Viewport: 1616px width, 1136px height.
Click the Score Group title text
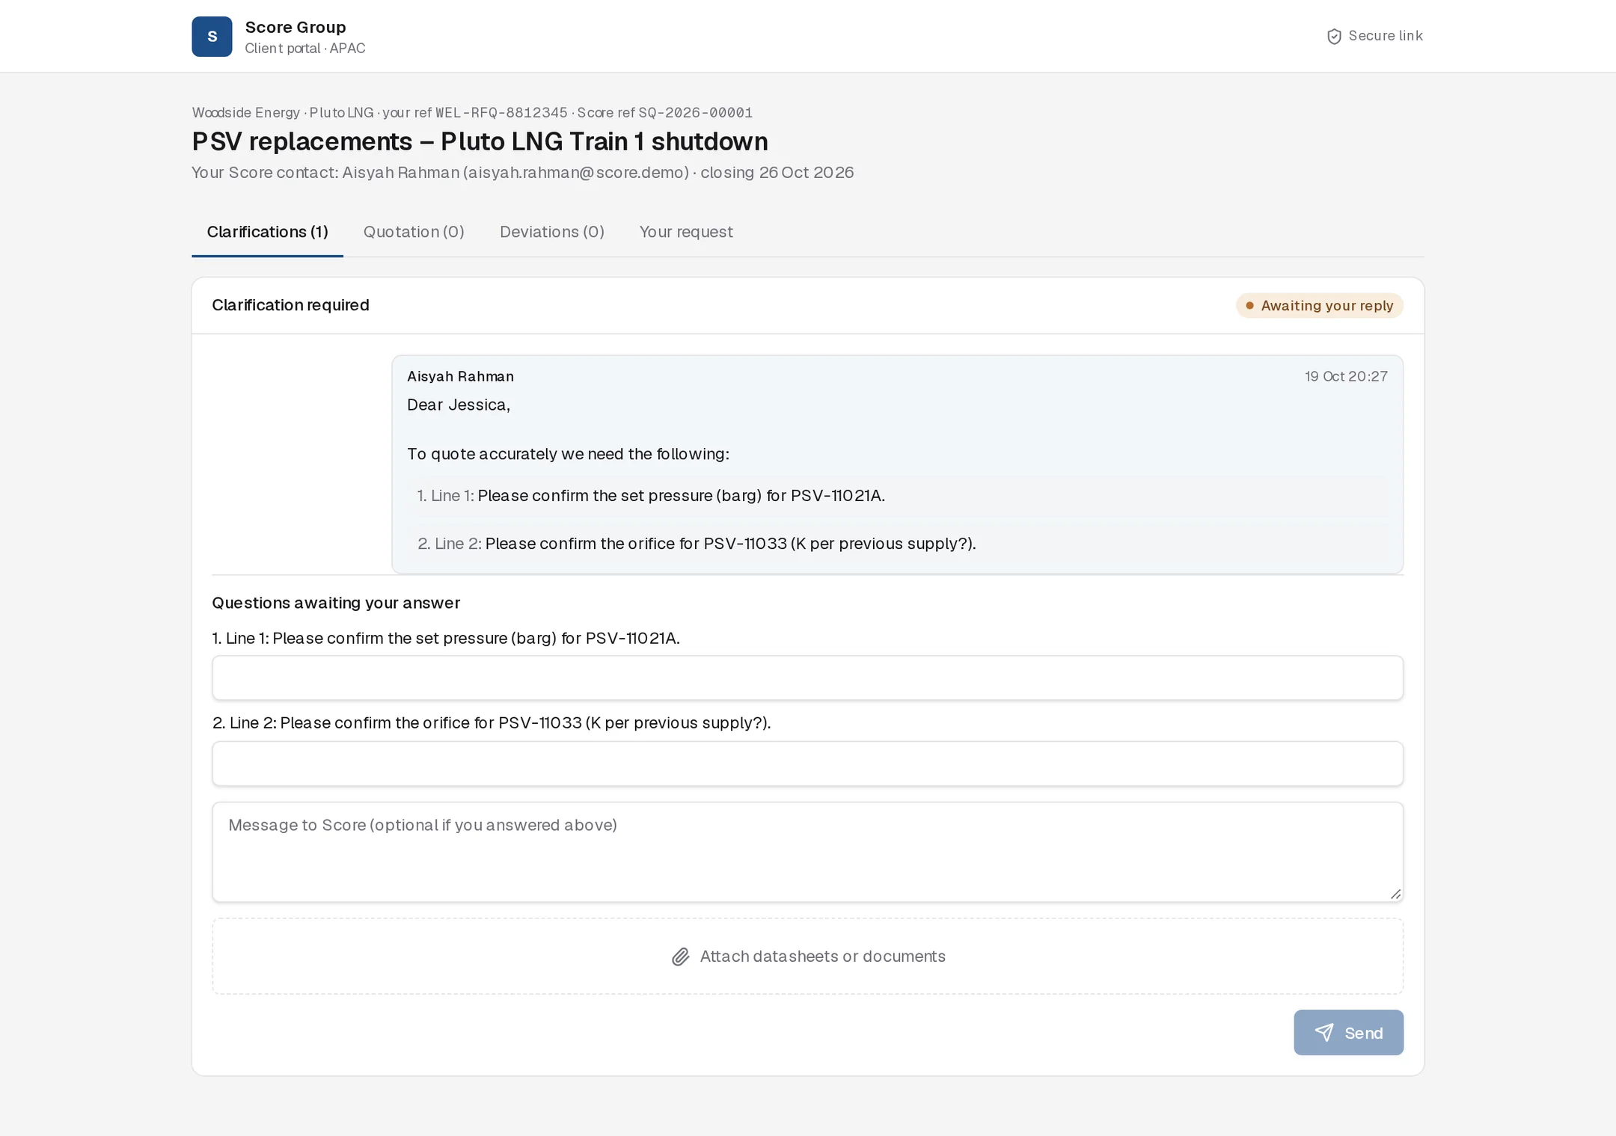(296, 28)
